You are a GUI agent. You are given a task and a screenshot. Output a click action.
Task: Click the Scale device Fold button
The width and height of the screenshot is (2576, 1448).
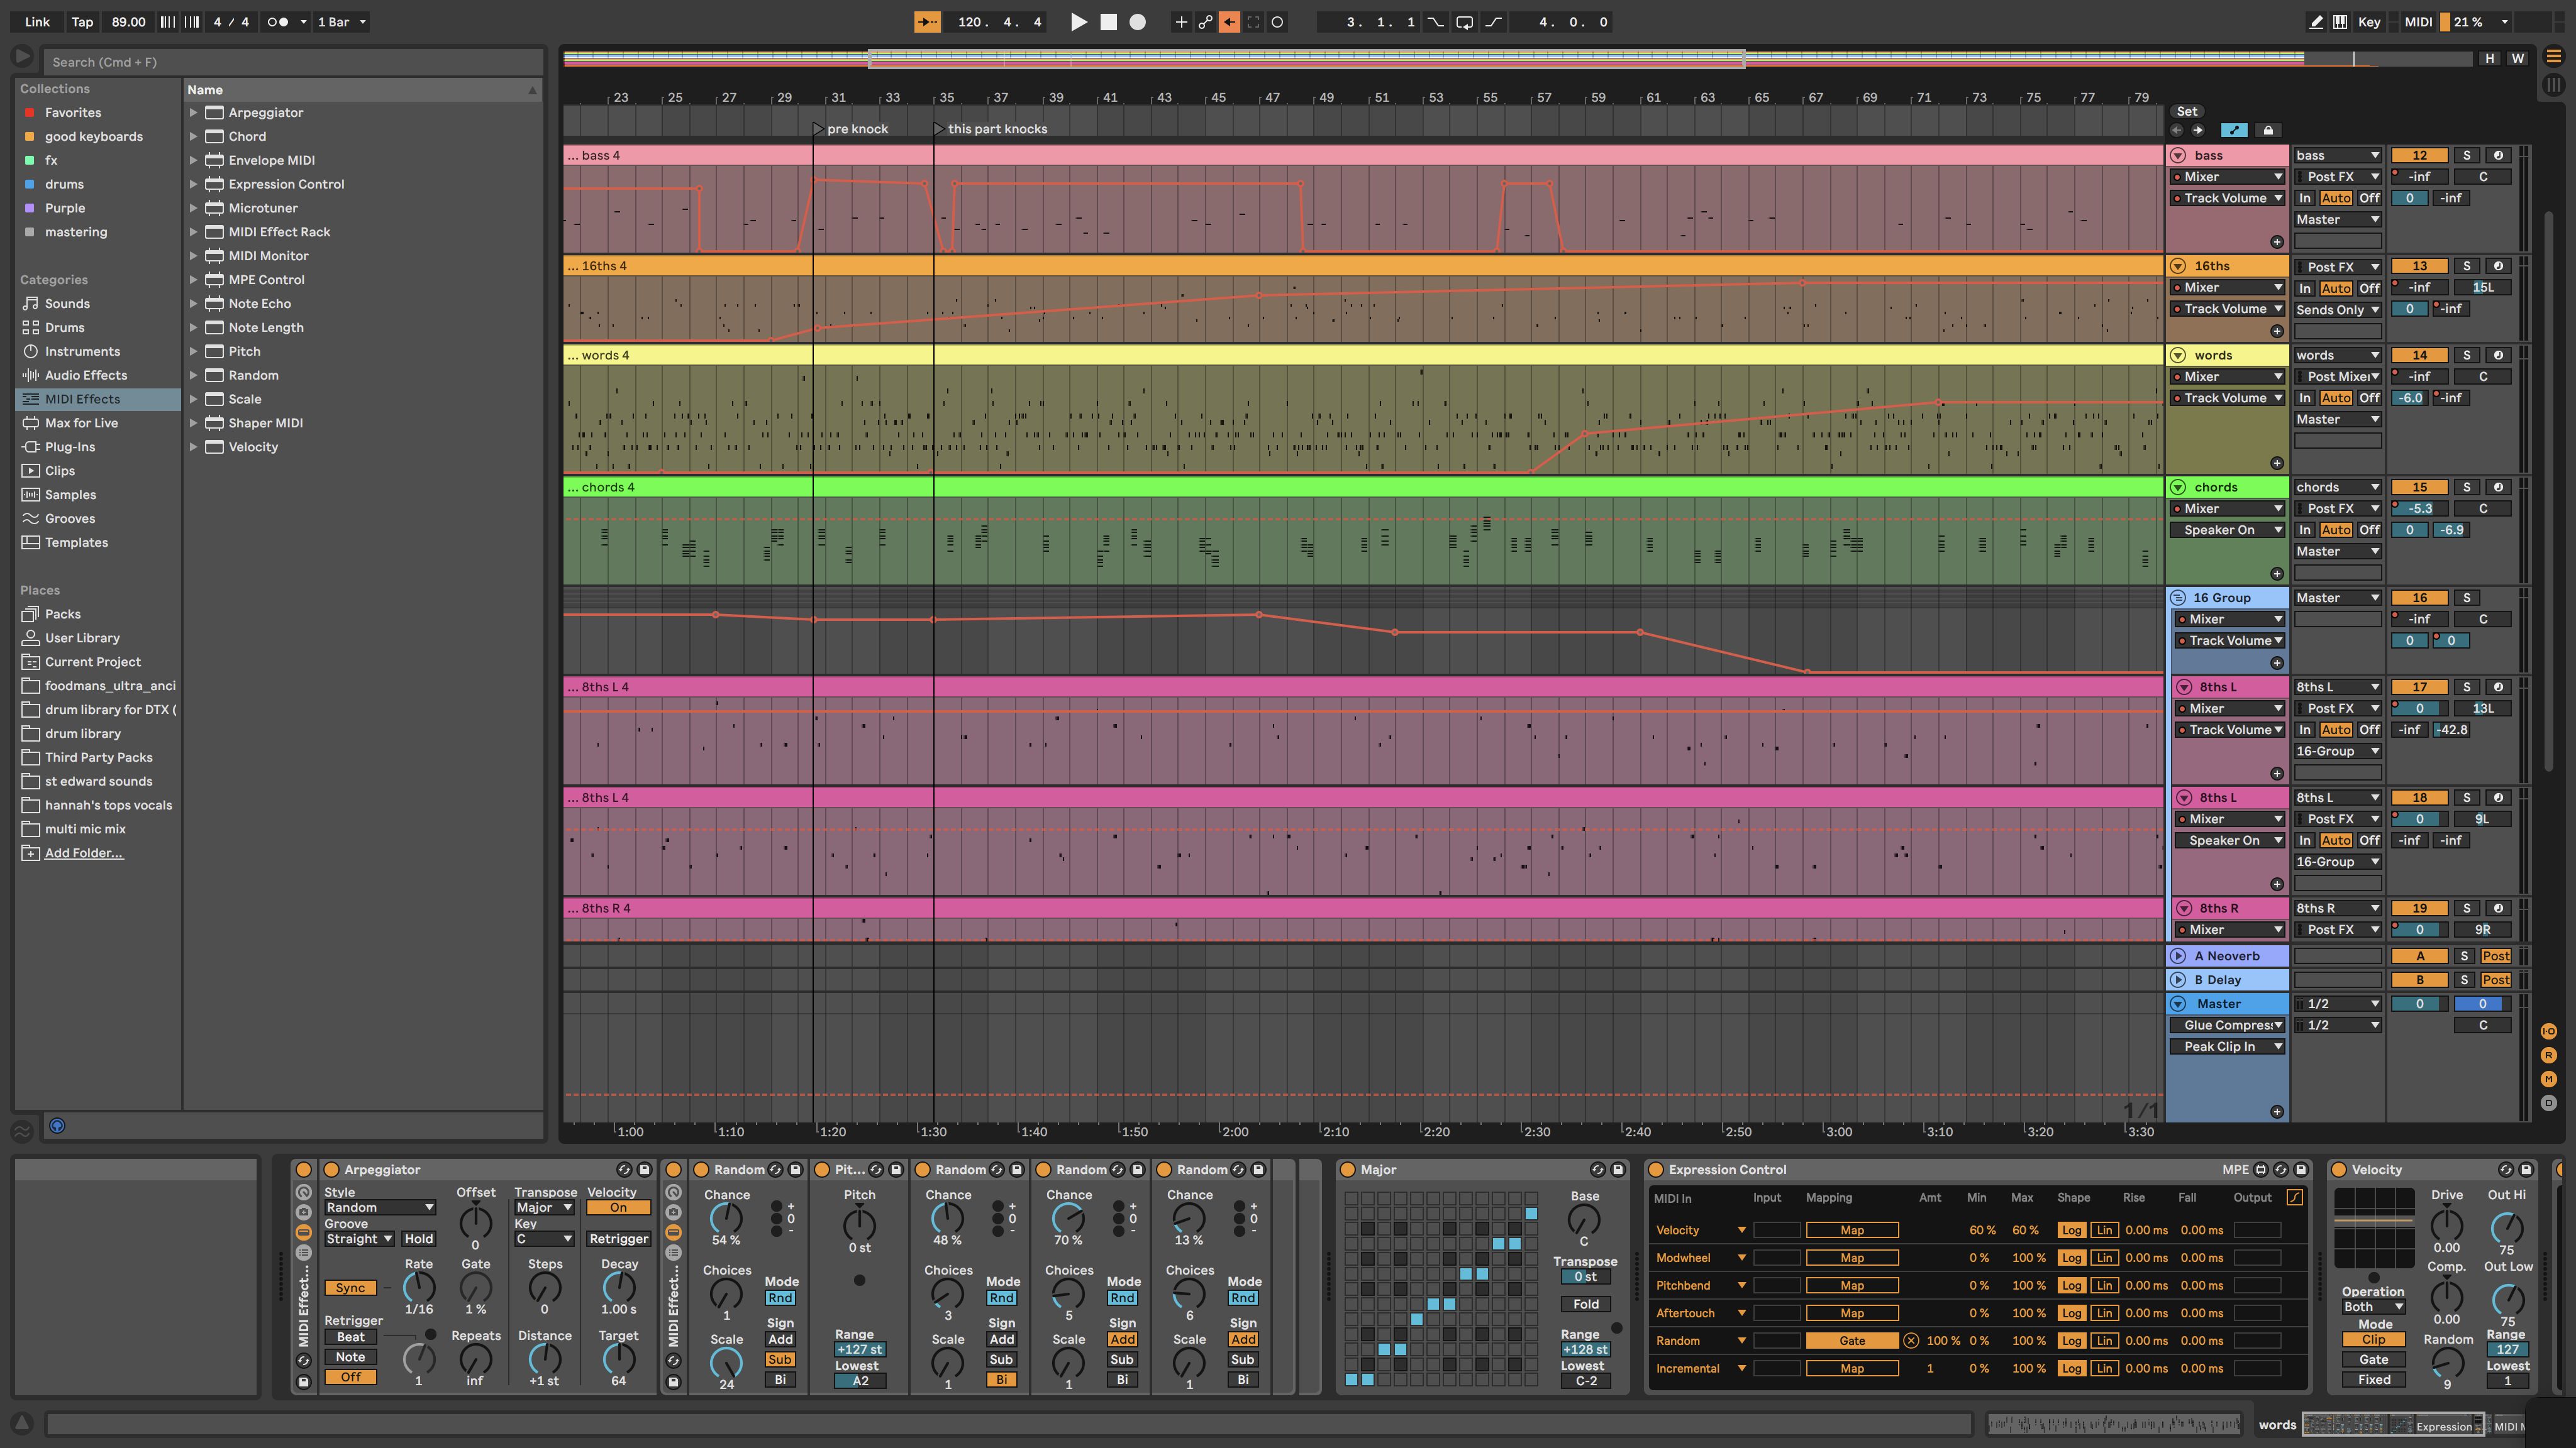point(1585,1305)
